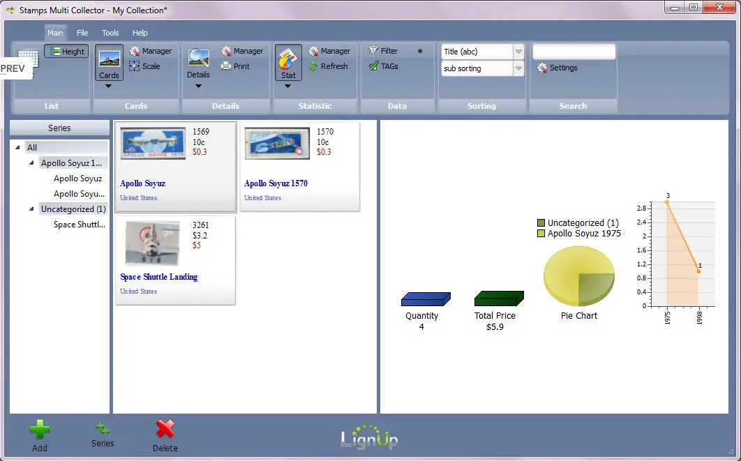Select the Apollo Soyuz tree item

77,179
